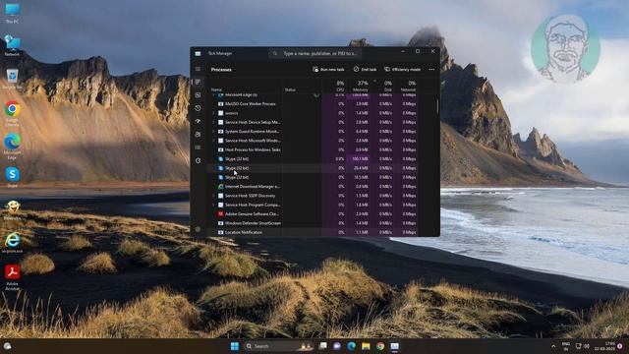Select Adobe Acrobat desktop shortcut

tap(12, 277)
